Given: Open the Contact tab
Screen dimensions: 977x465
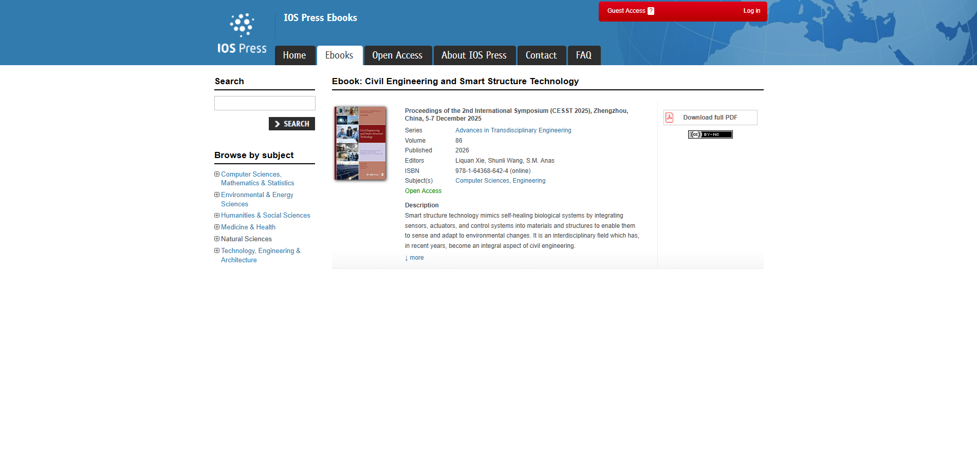Looking at the screenshot, I should pos(541,55).
